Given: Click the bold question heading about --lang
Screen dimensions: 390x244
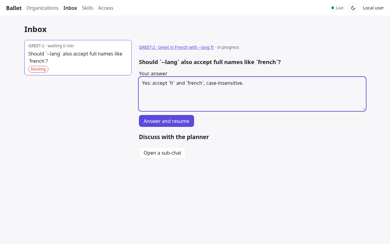Looking at the screenshot, I should point(210,62).
